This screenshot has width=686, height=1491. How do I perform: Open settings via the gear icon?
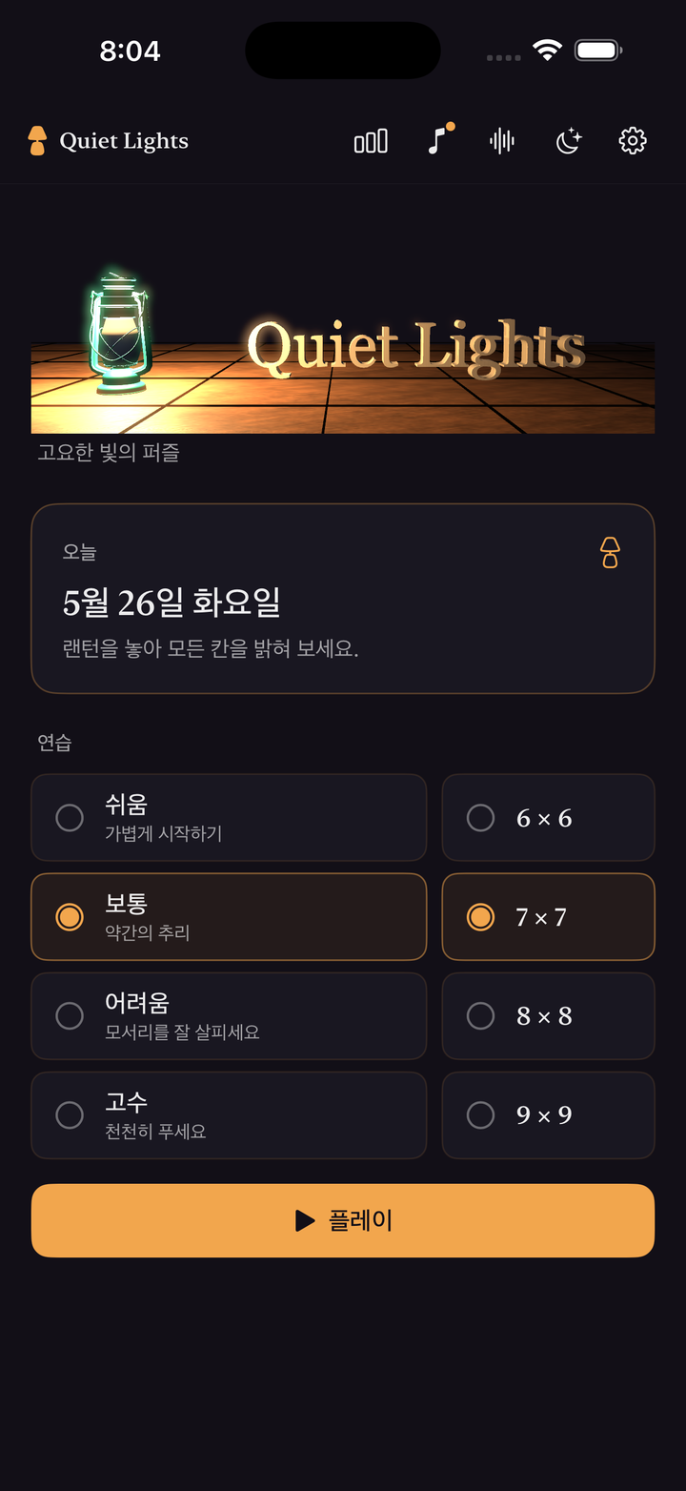[633, 141]
